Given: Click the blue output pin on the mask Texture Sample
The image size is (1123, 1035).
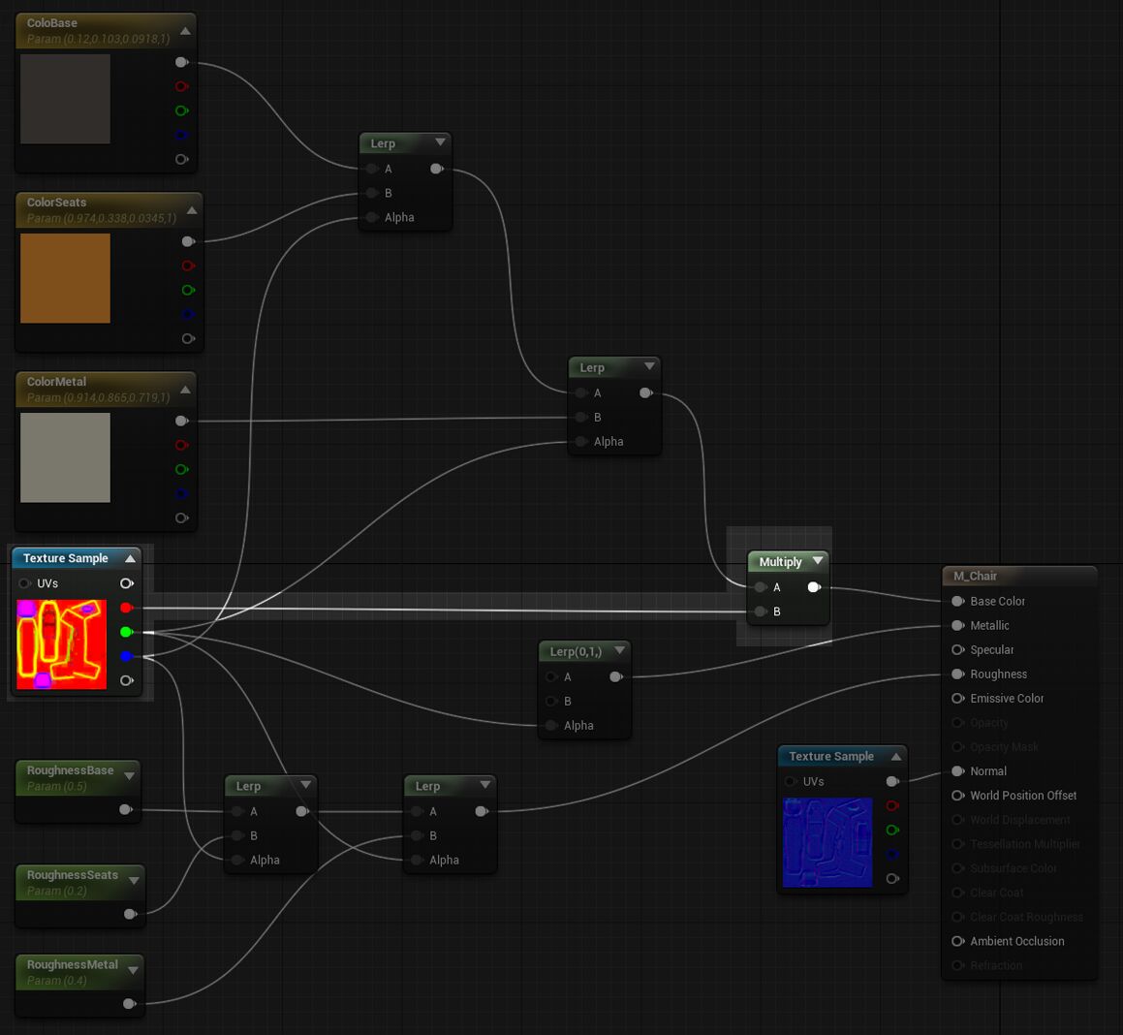Looking at the screenshot, I should click(126, 656).
